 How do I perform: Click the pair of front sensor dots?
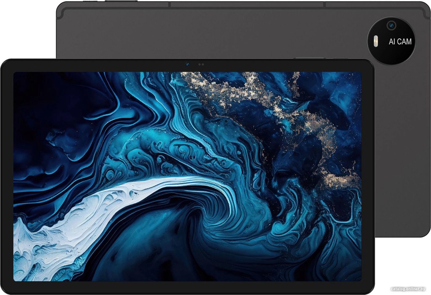tap(201, 64)
